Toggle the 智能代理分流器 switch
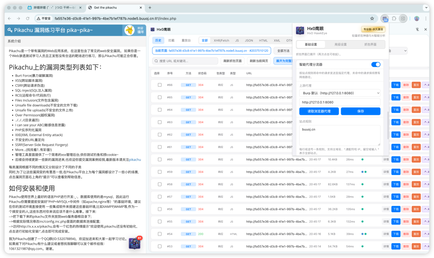This screenshot has height=258, width=434. tap(376, 64)
